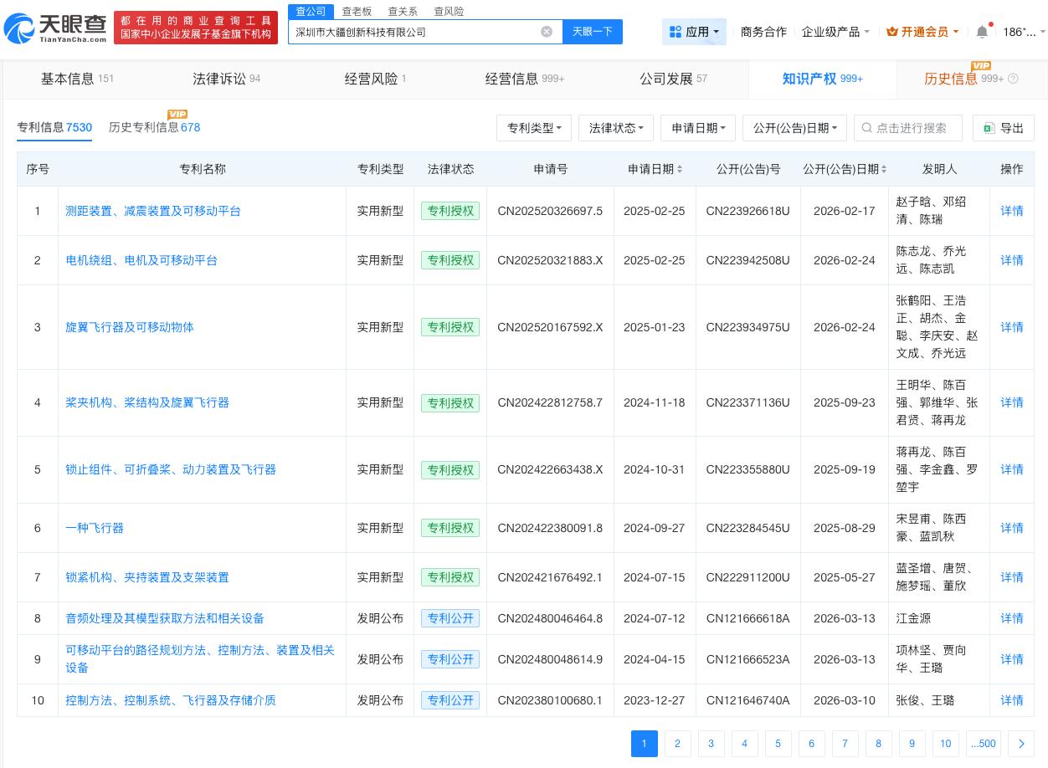This screenshot has height=768, width=1048.
Task: Open the patent keyword search box
Action: pyautogui.click(x=908, y=128)
